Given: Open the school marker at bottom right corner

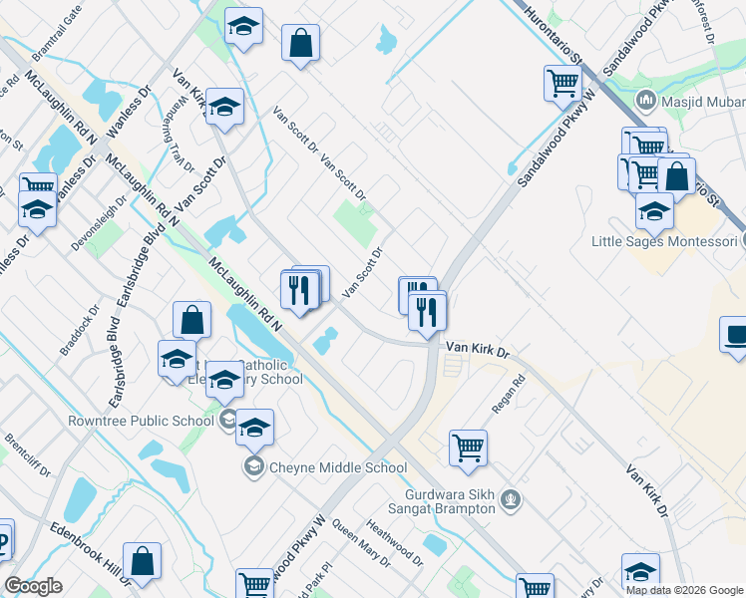Looking at the screenshot, I should coord(640,570).
